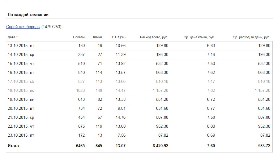Sort by Расход всего, руб. column

tap(154, 37)
